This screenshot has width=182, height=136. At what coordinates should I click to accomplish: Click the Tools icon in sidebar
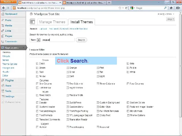pos(3,91)
